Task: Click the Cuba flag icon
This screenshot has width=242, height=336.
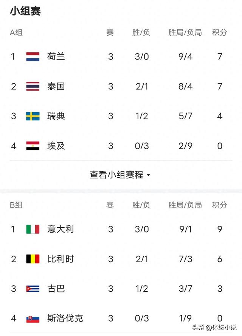Action: [x=33, y=289]
